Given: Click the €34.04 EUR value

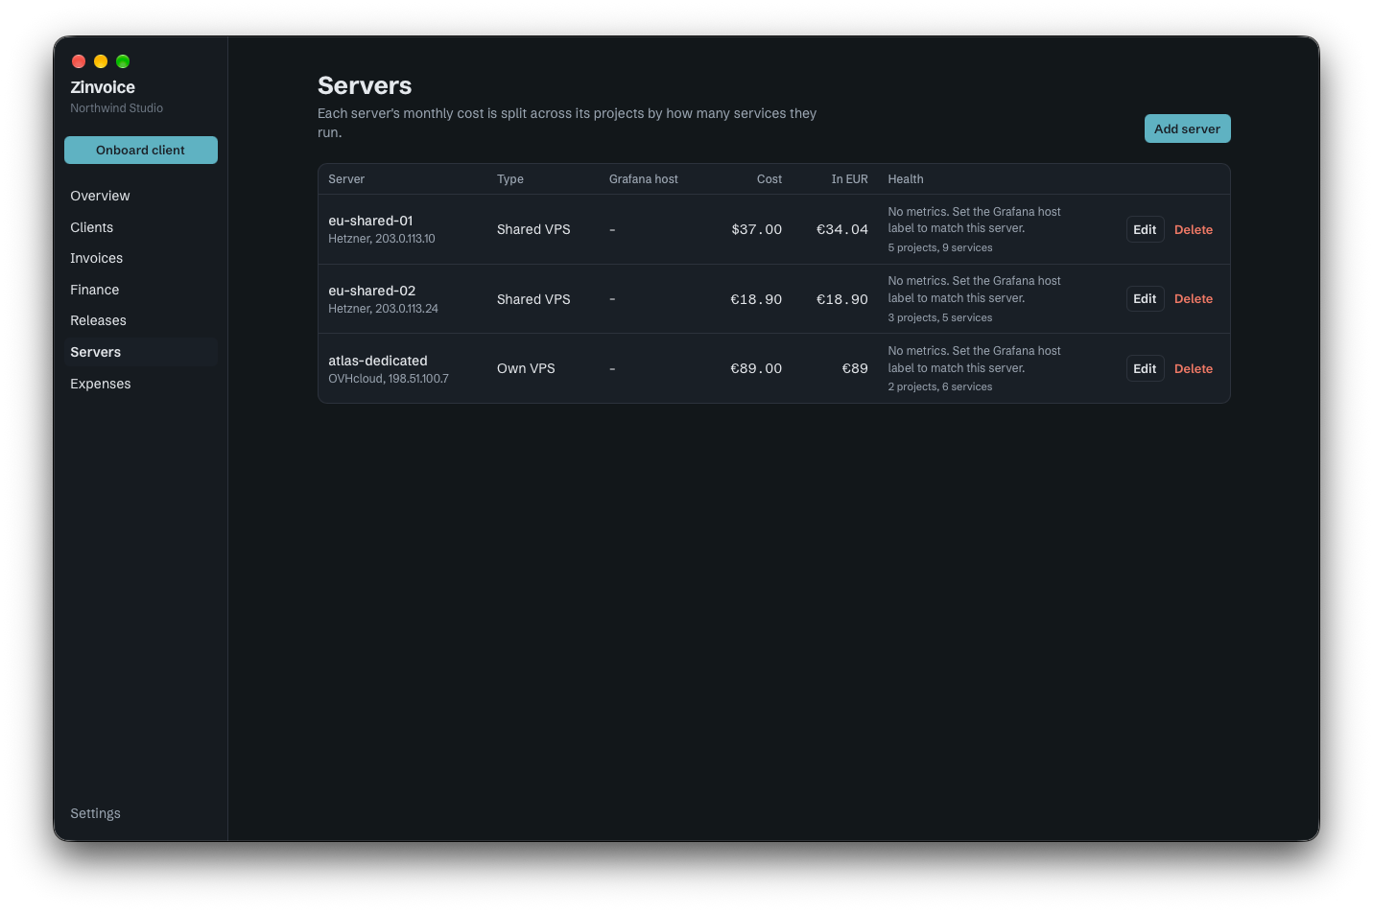Looking at the screenshot, I should coord(842,229).
